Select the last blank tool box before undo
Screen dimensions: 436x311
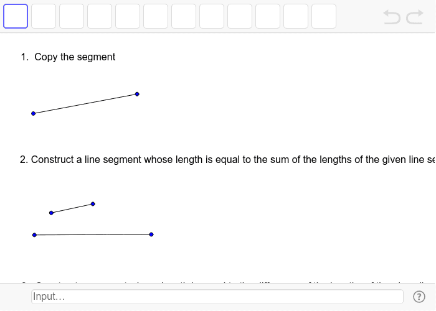point(324,16)
